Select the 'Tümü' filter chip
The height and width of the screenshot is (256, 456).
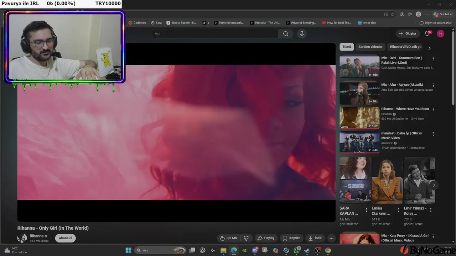pos(347,47)
